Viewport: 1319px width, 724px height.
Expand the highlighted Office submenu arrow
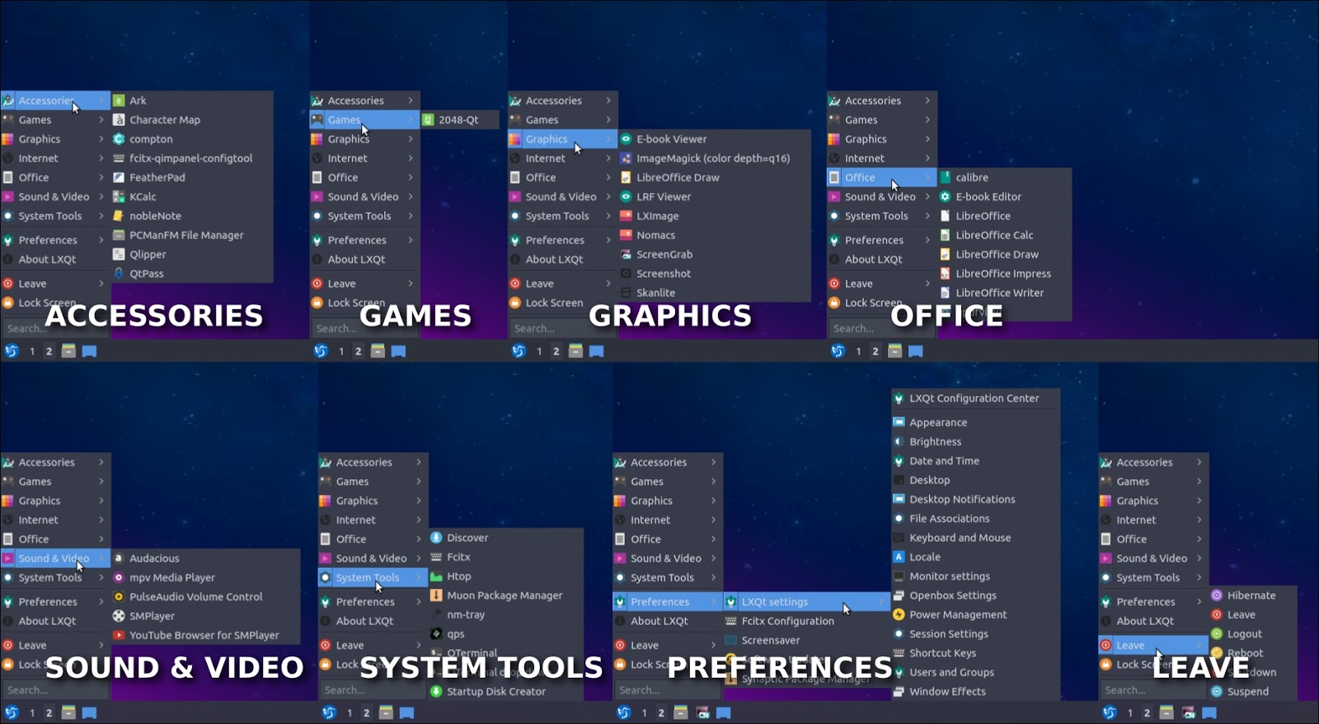(927, 177)
